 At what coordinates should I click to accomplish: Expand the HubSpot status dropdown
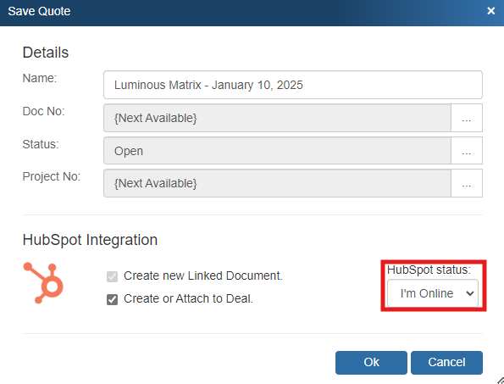point(433,293)
